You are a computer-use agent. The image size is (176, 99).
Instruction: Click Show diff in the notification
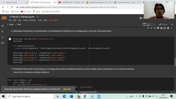[x=67, y=89]
